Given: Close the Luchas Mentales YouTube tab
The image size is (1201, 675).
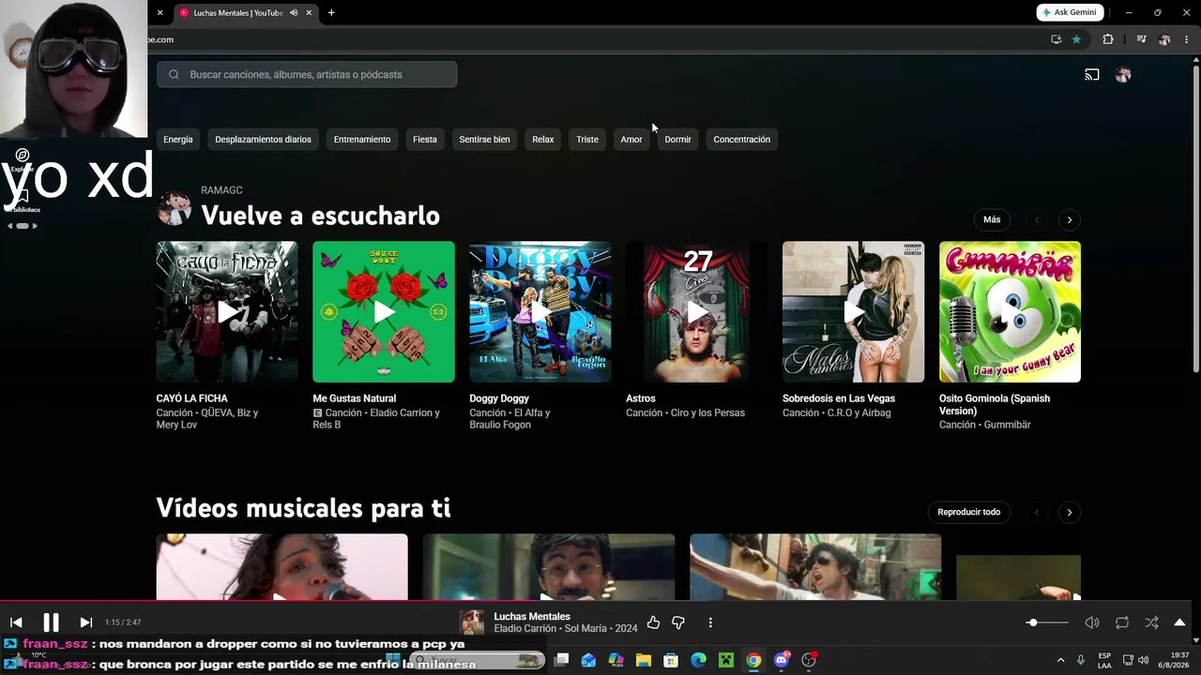Looking at the screenshot, I should pos(309,13).
